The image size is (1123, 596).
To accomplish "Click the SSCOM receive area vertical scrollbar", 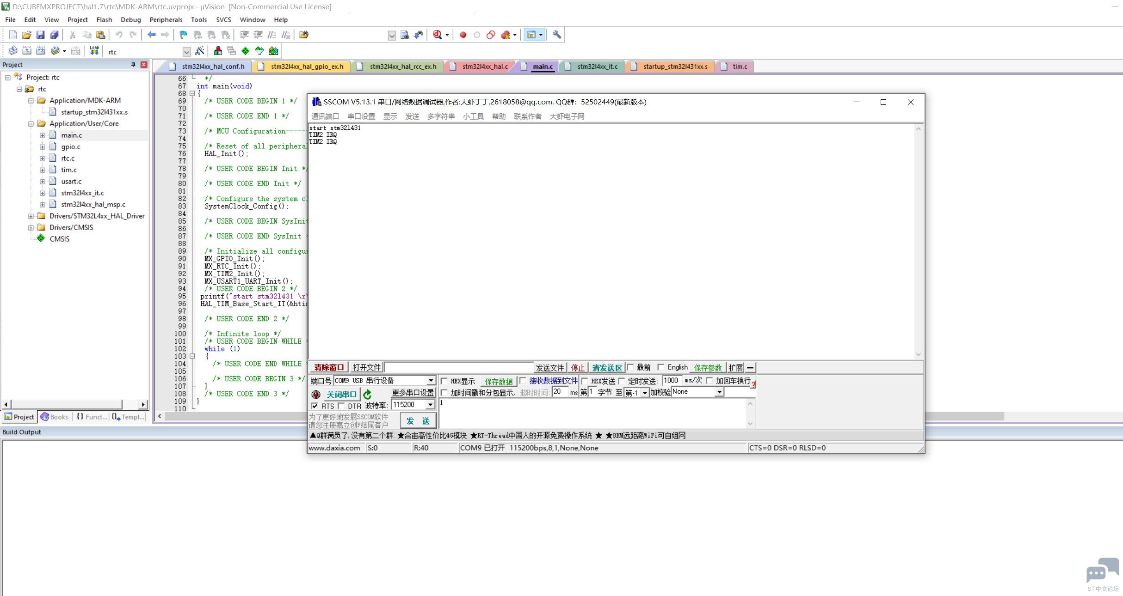I will [x=918, y=242].
